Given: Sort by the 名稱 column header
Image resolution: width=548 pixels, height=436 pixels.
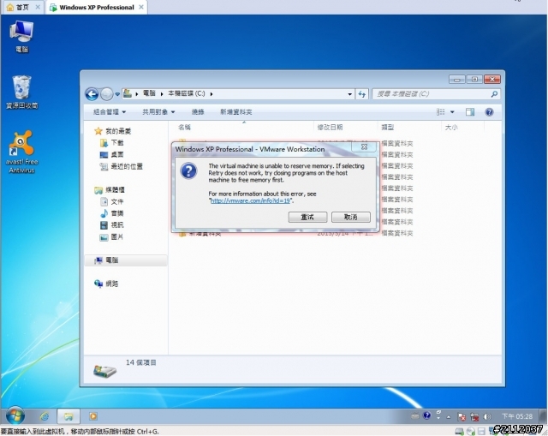Looking at the screenshot, I should (x=184, y=128).
